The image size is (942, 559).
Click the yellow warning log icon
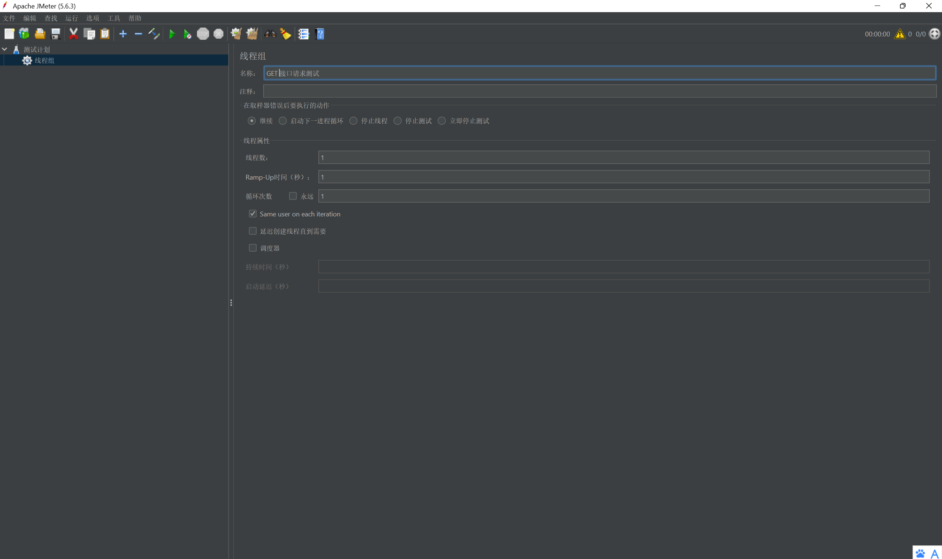tap(899, 34)
